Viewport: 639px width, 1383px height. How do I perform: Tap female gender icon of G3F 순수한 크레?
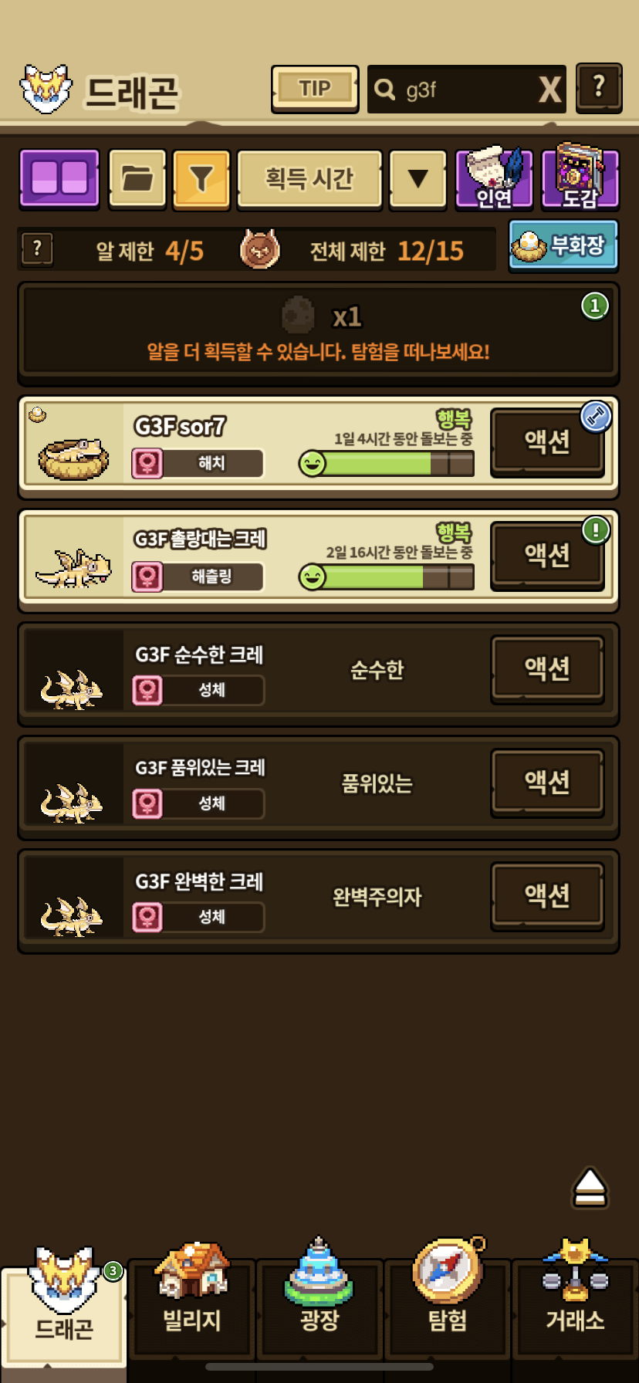[x=147, y=690]
